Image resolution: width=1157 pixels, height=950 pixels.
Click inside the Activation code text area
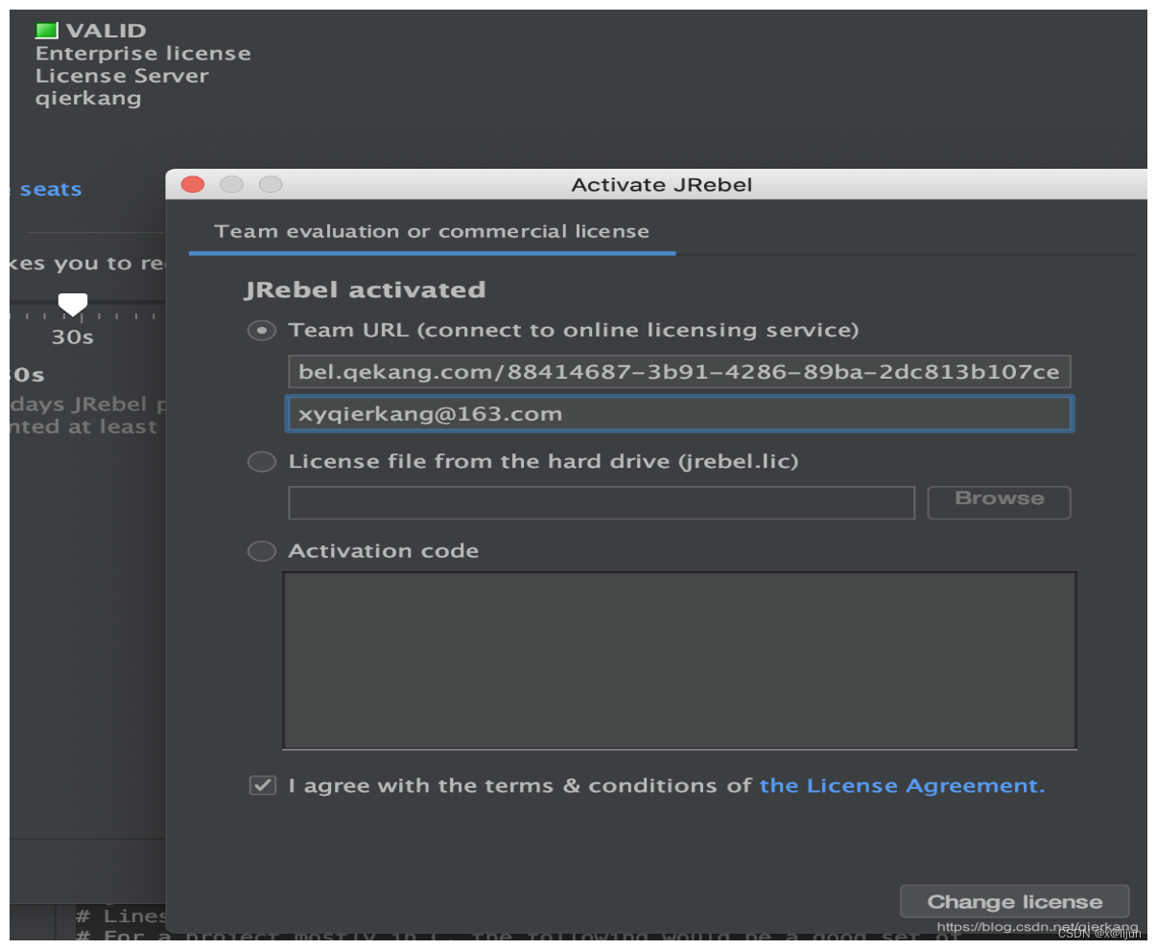pyautogui.click(x=679, y=660)
